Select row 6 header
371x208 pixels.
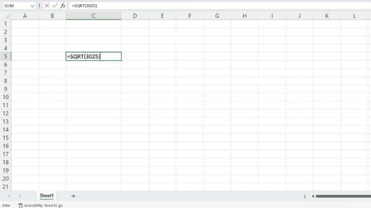click(5, 64)
